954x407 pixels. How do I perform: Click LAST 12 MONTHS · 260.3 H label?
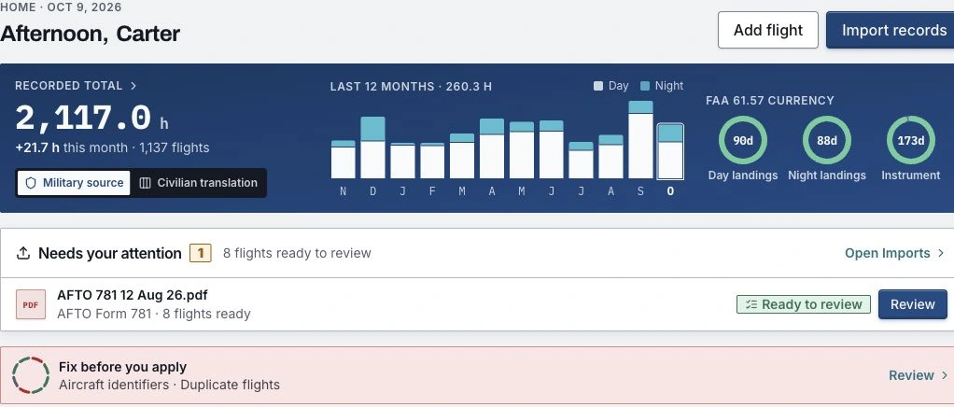point(411,87)
